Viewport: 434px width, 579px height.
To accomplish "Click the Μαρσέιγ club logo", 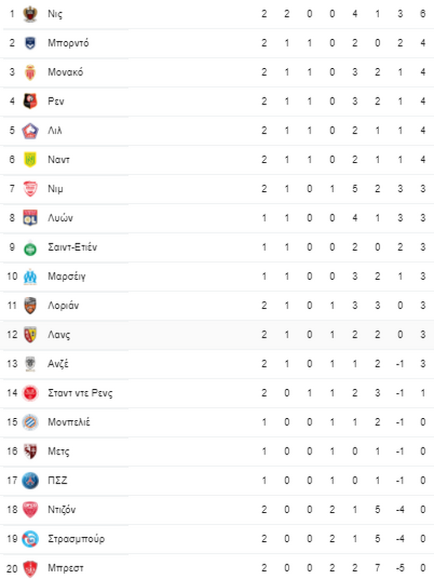I will 30,277.
